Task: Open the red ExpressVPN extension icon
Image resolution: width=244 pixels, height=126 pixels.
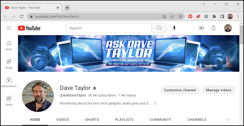Action: click(198, 16)
